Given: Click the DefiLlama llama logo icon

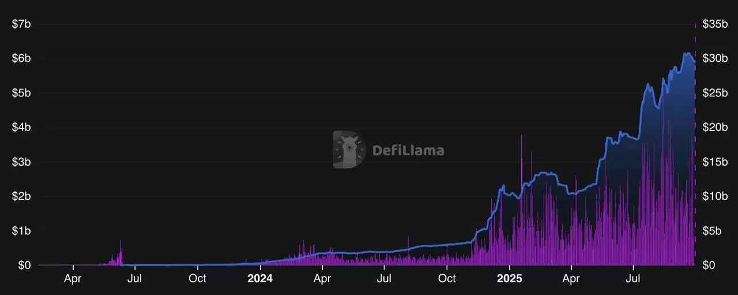Looking at the screenshot, I should pyautogui.click(x=349, y=150).
